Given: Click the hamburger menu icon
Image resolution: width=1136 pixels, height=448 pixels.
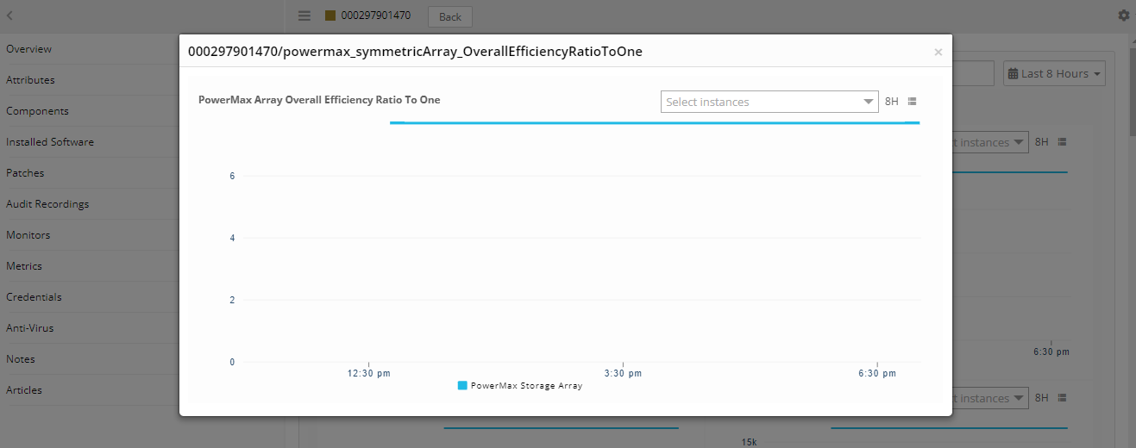Looking at the screenshot, I should coord(304,16).
